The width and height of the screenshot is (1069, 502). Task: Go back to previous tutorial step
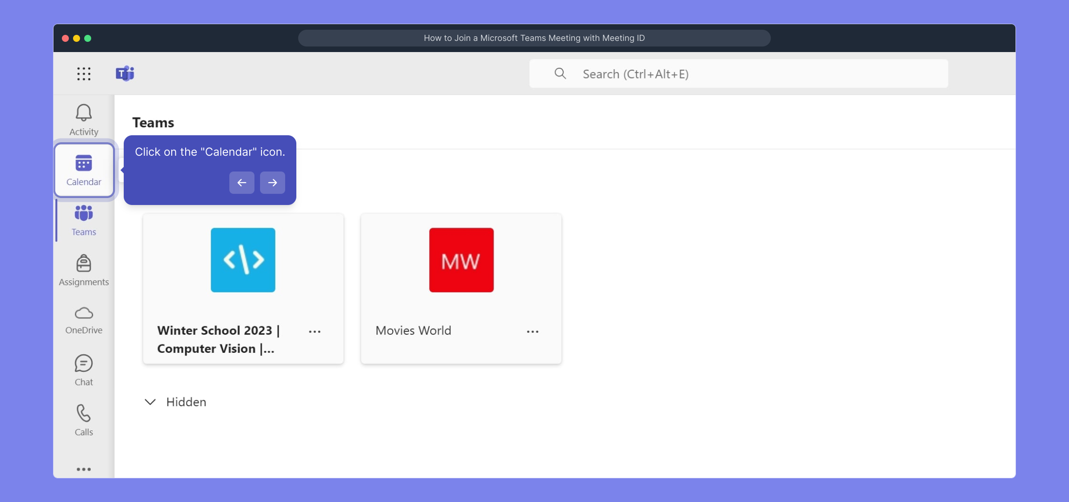click(x=242, y=183)
